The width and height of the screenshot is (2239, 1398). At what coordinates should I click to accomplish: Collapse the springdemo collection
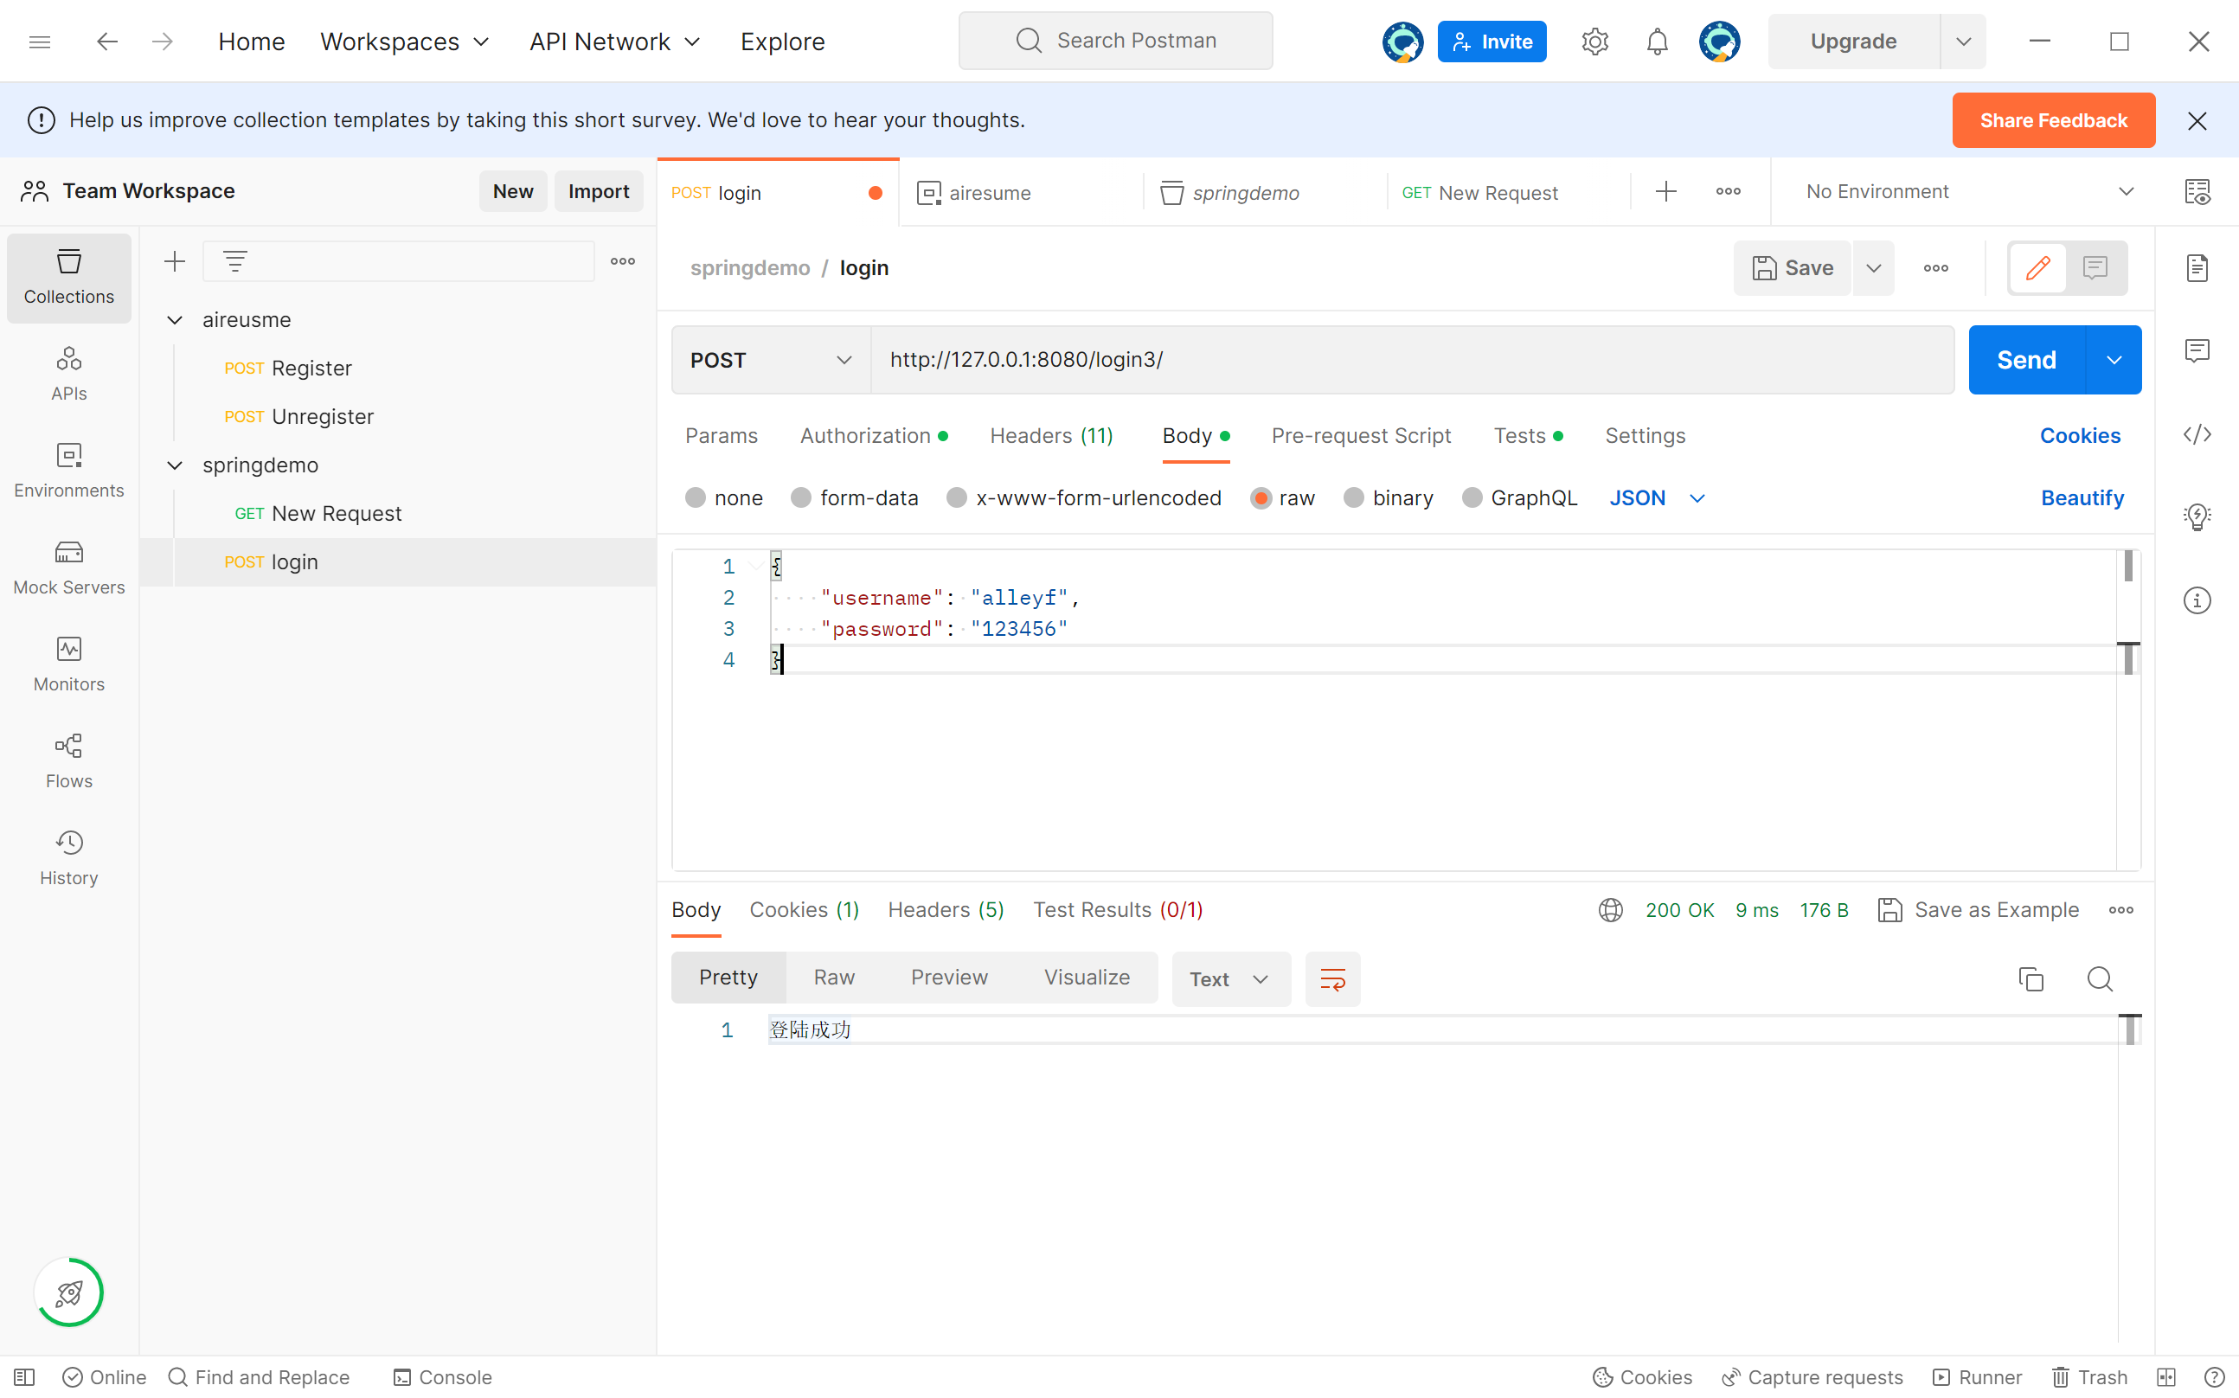point(175,465)
